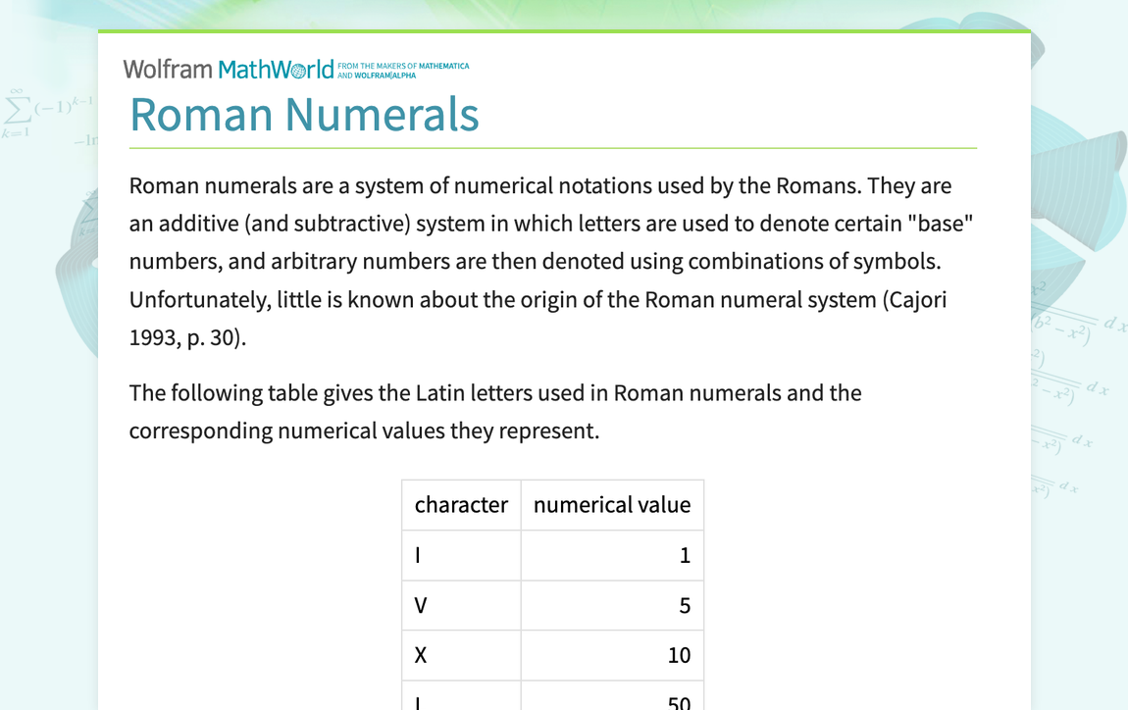Select the "I" character cell
1128x710 pixels.
[461, 555]
